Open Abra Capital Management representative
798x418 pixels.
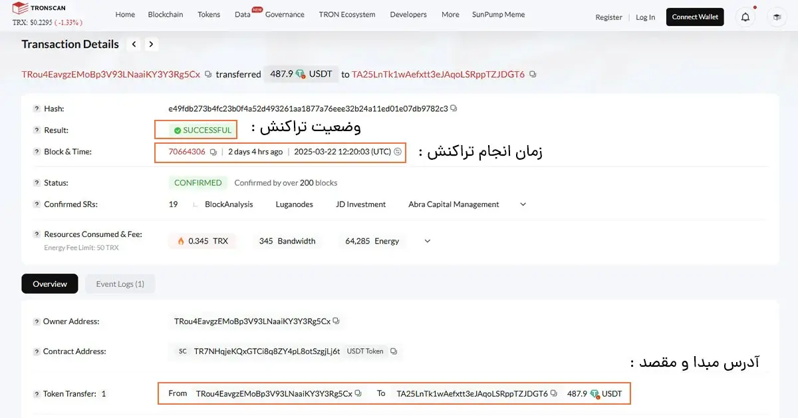454,204
